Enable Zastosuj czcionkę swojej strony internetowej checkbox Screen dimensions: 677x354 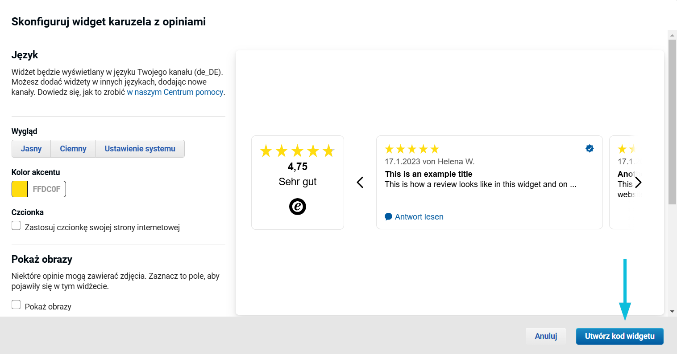(x=16, y=225)
